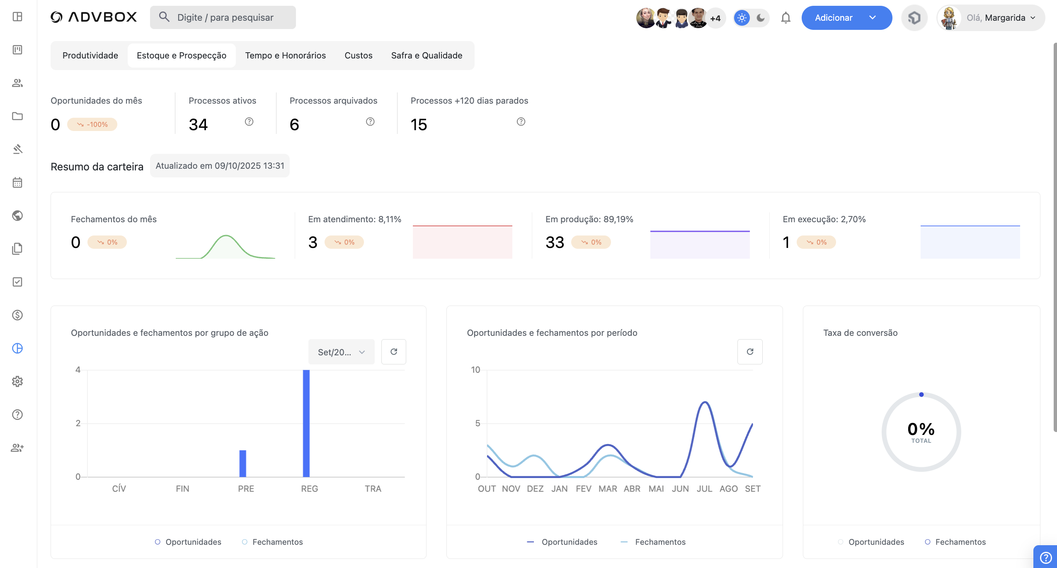
Task: Open the add user icon in sidebar
Action: 17,448
